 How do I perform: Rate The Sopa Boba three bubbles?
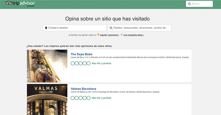click(x=80, y=63)
